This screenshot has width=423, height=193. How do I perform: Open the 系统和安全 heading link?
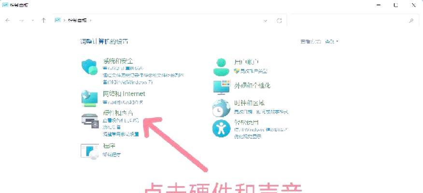118,61
